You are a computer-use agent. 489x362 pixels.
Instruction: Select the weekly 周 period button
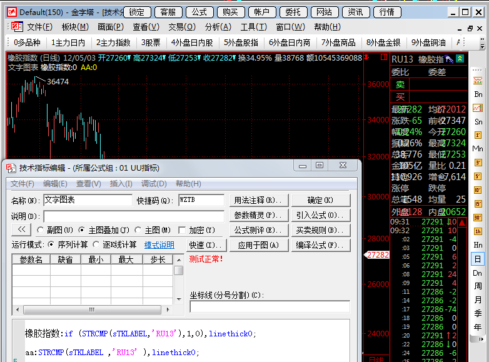click(478, 286)
